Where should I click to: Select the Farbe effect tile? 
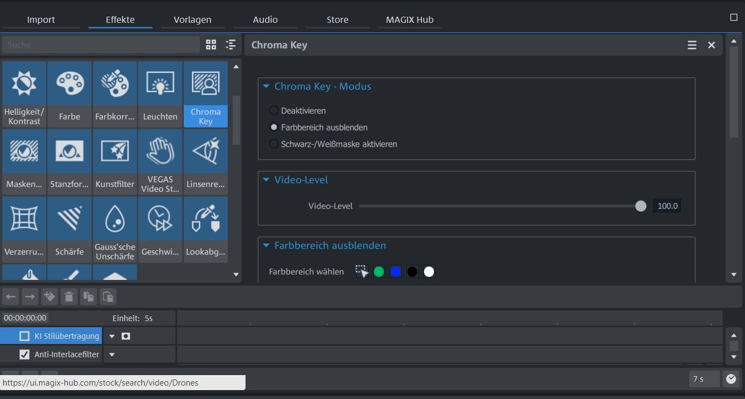pyautogui.click(x=70, y=93)
